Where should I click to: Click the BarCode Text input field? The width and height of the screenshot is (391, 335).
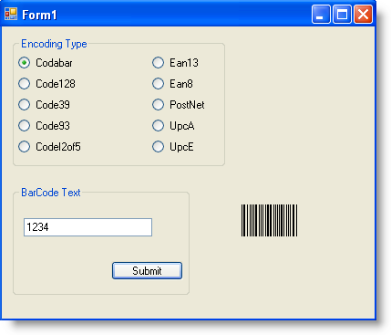[87, 227]
